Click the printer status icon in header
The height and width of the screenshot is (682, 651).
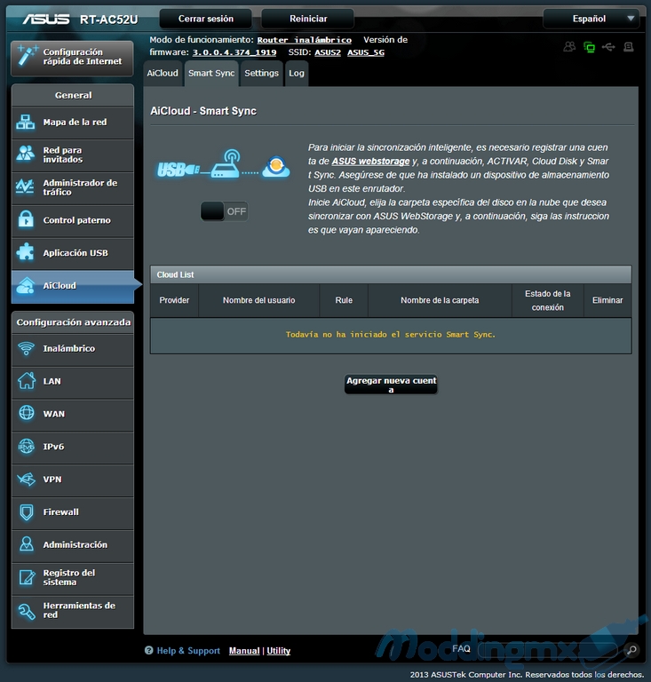tap(629, 46)
